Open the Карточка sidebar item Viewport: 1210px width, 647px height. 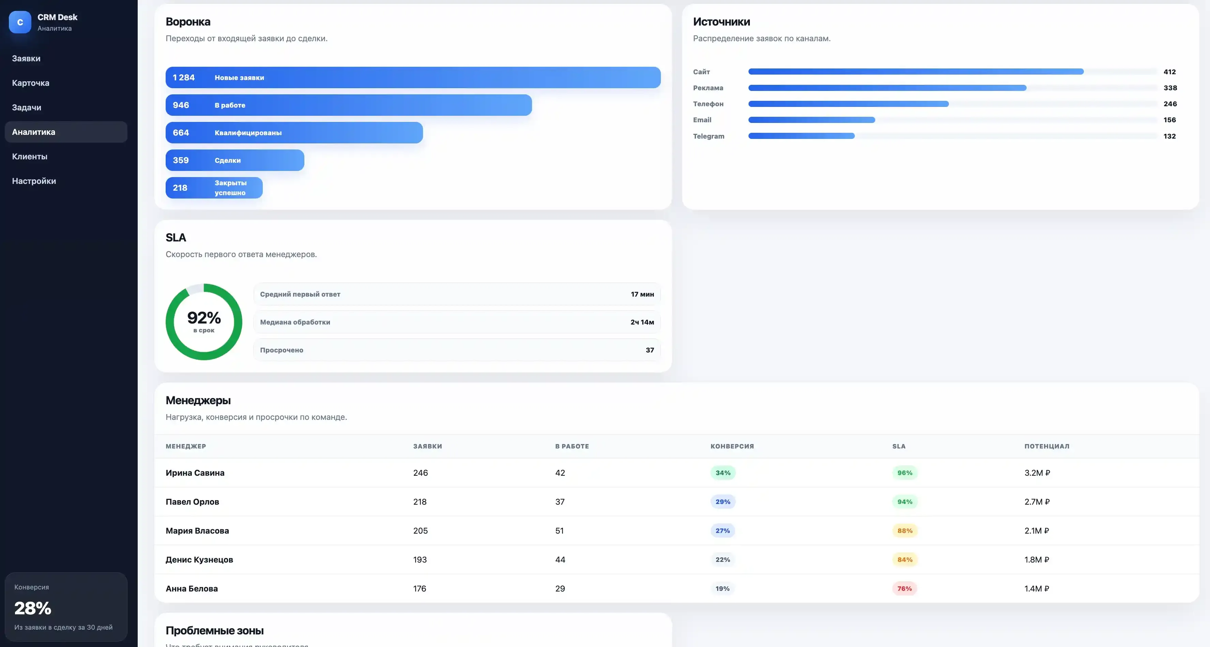point(66,83)
